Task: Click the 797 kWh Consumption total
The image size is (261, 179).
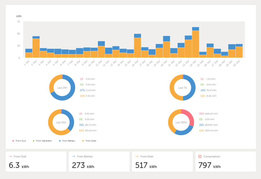Action: coord(210,165)
